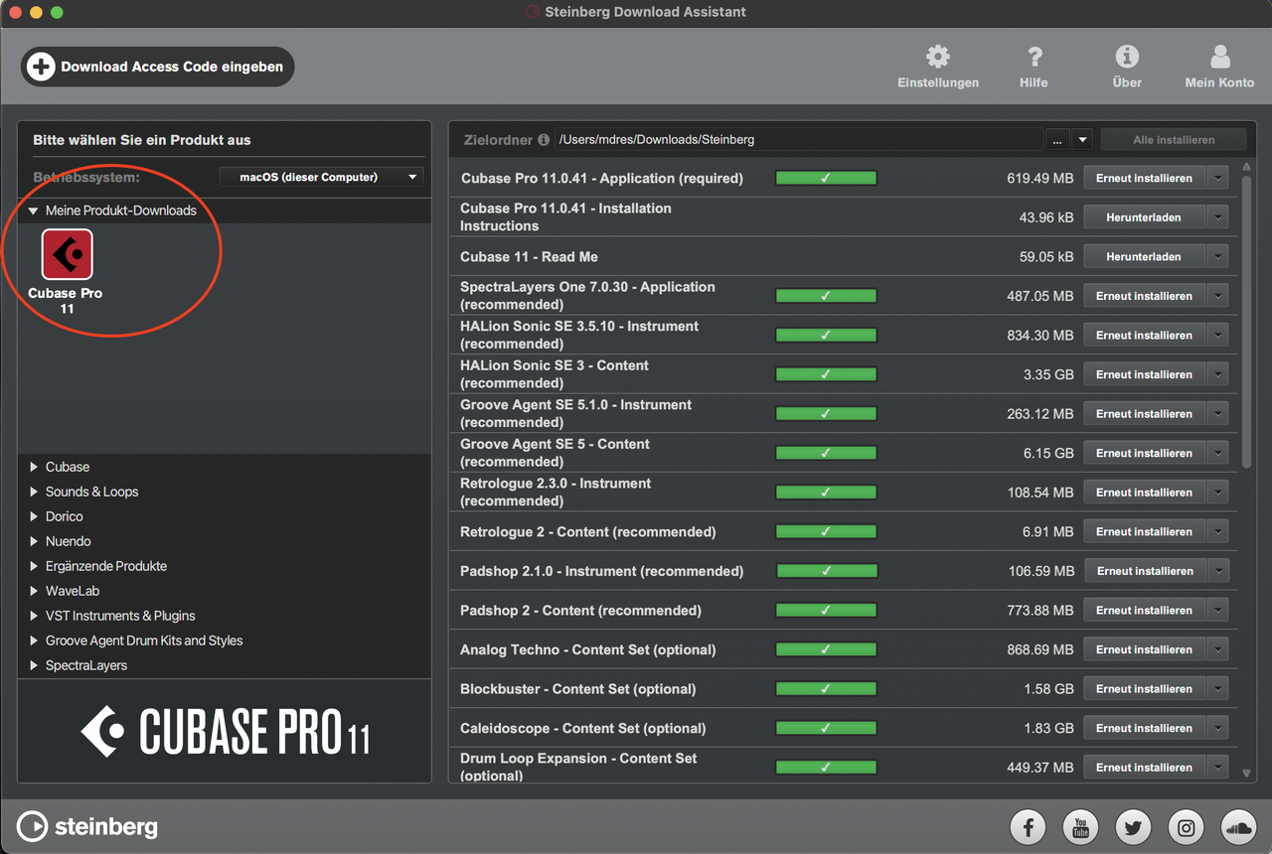The width and height of the screenshot is (1272, 854).
Task: Select 'Padshop 2 - Content (recommended)' text
Action: click(x=580, y=610)
